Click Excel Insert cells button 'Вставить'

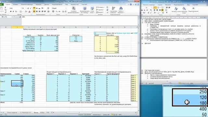tap(100, 7)
